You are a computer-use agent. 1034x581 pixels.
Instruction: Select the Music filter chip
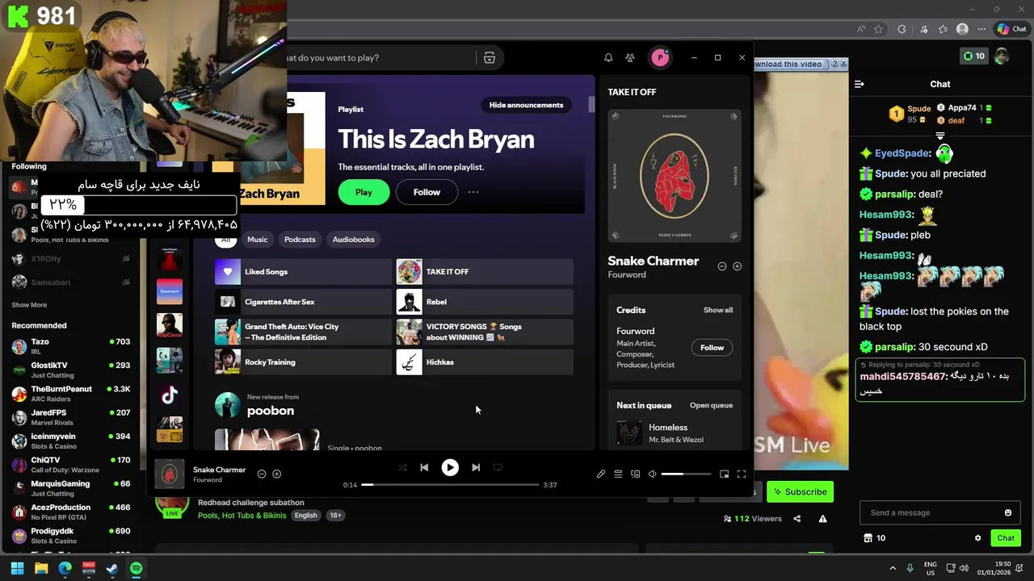[x=257, y=239]
